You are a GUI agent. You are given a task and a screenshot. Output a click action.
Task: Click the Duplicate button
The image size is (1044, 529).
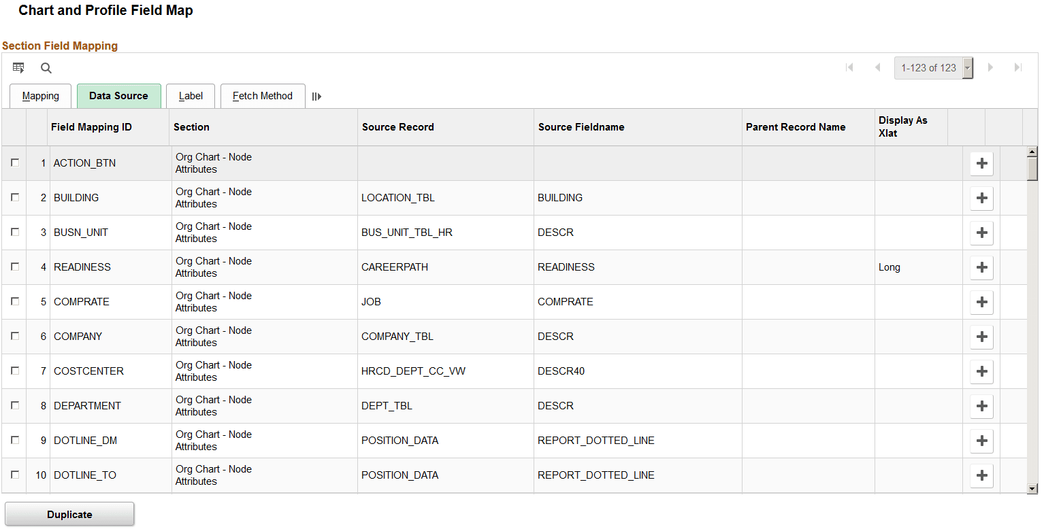[x=69, y=513]
